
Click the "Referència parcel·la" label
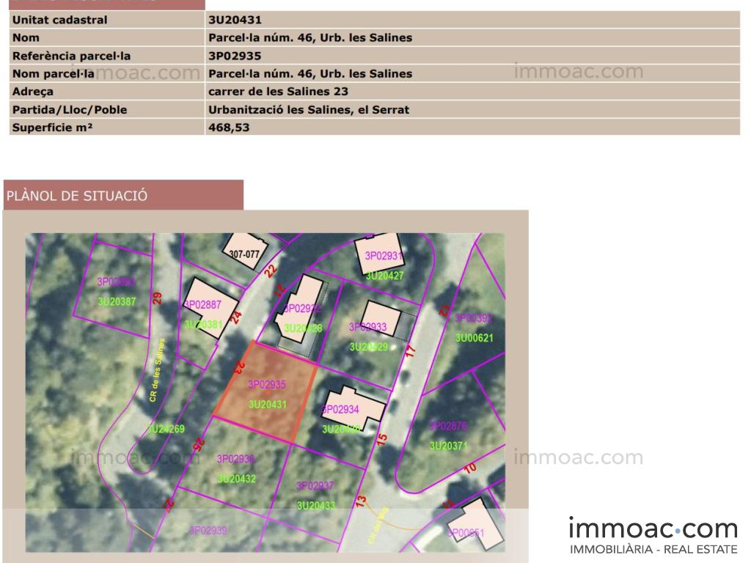coord(71,56)
